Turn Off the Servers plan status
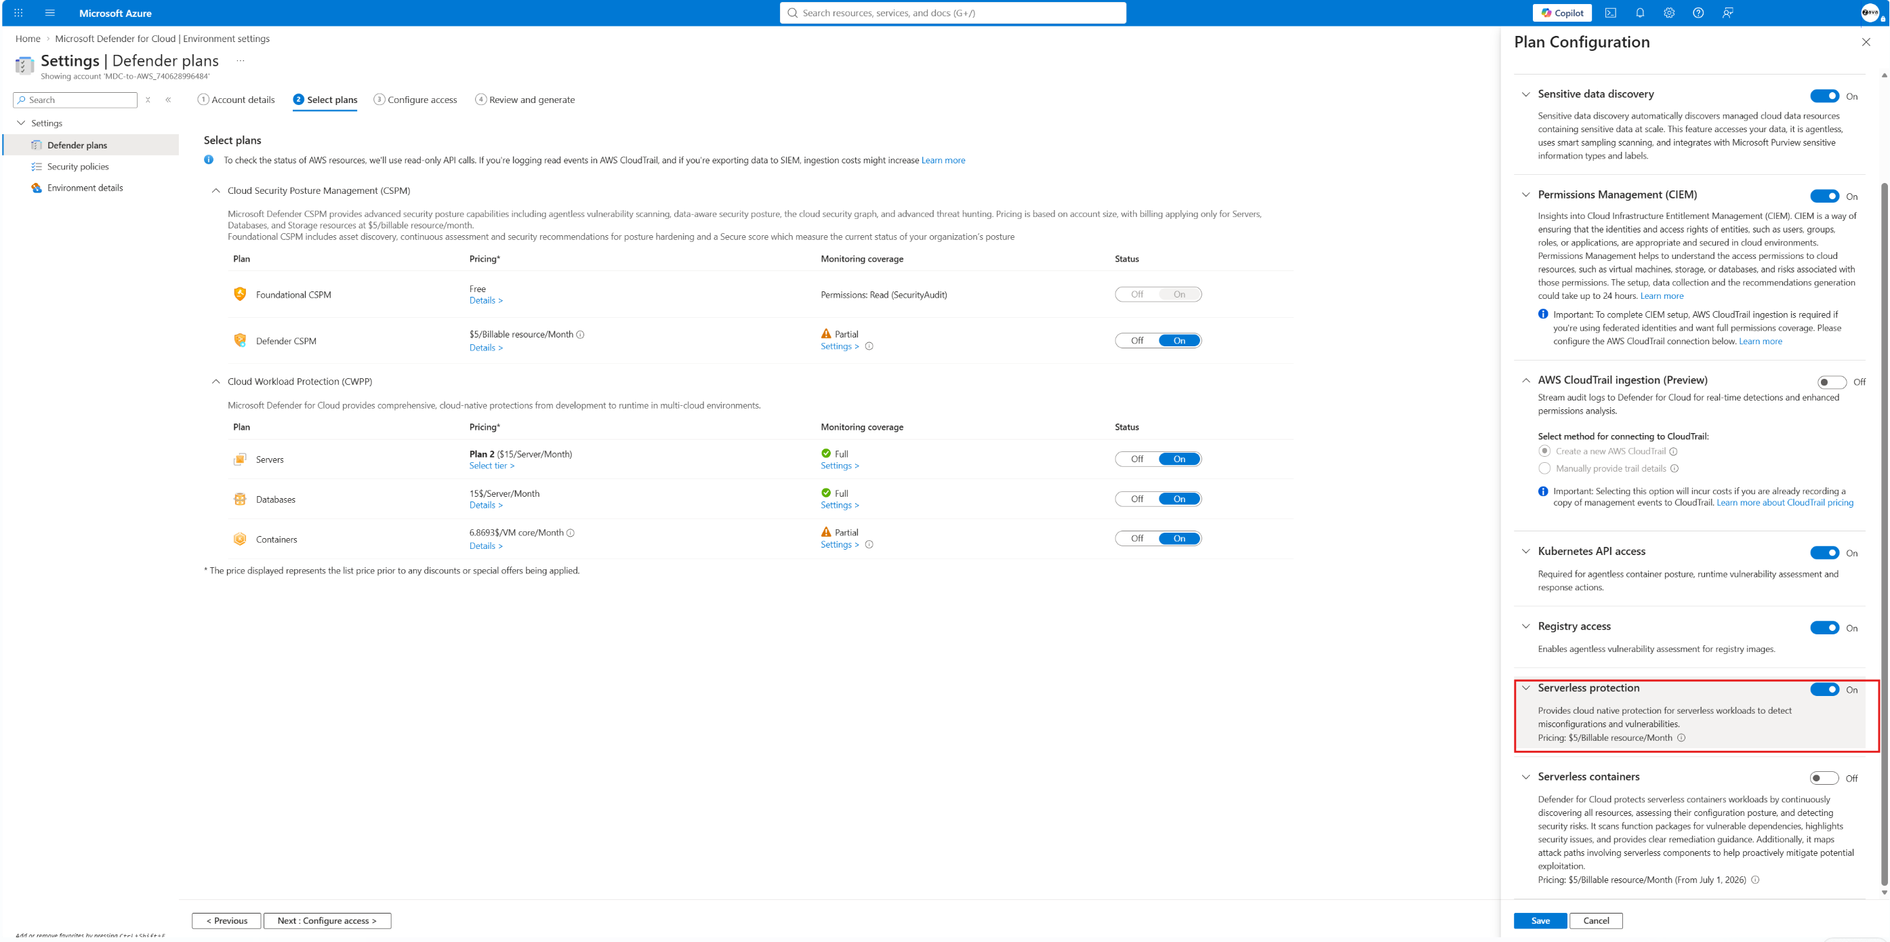This screenshot has height=942, width=1890. point(1137,459)
